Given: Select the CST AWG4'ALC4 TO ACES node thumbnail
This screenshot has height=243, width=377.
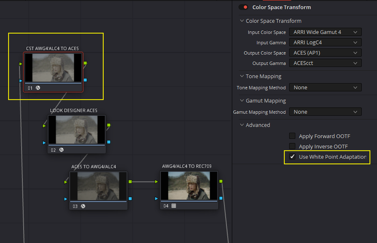Looking at the screenshot, I should click(53, 68).
